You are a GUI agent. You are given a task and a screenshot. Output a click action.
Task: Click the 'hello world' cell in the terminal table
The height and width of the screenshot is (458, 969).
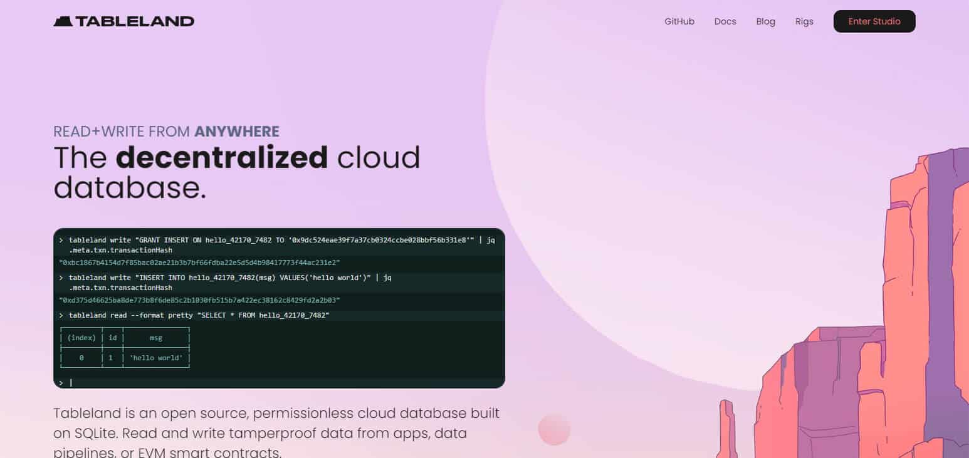pos(156,358)
